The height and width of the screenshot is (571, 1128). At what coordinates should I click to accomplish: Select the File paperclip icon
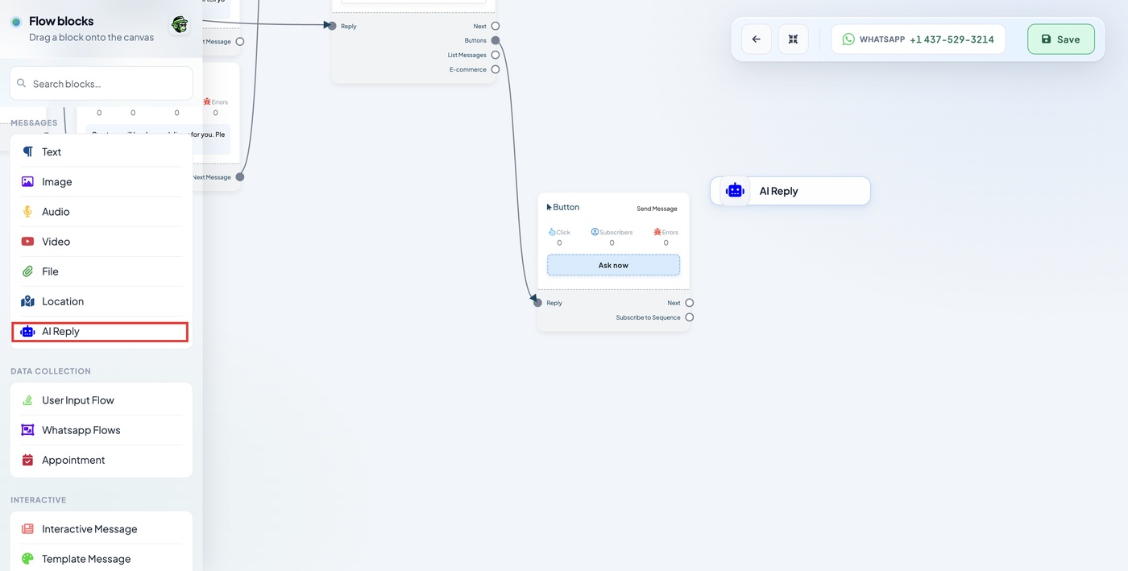coord(27,271)
